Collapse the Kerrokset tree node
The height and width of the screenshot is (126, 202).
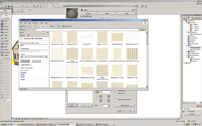(186, 23)
